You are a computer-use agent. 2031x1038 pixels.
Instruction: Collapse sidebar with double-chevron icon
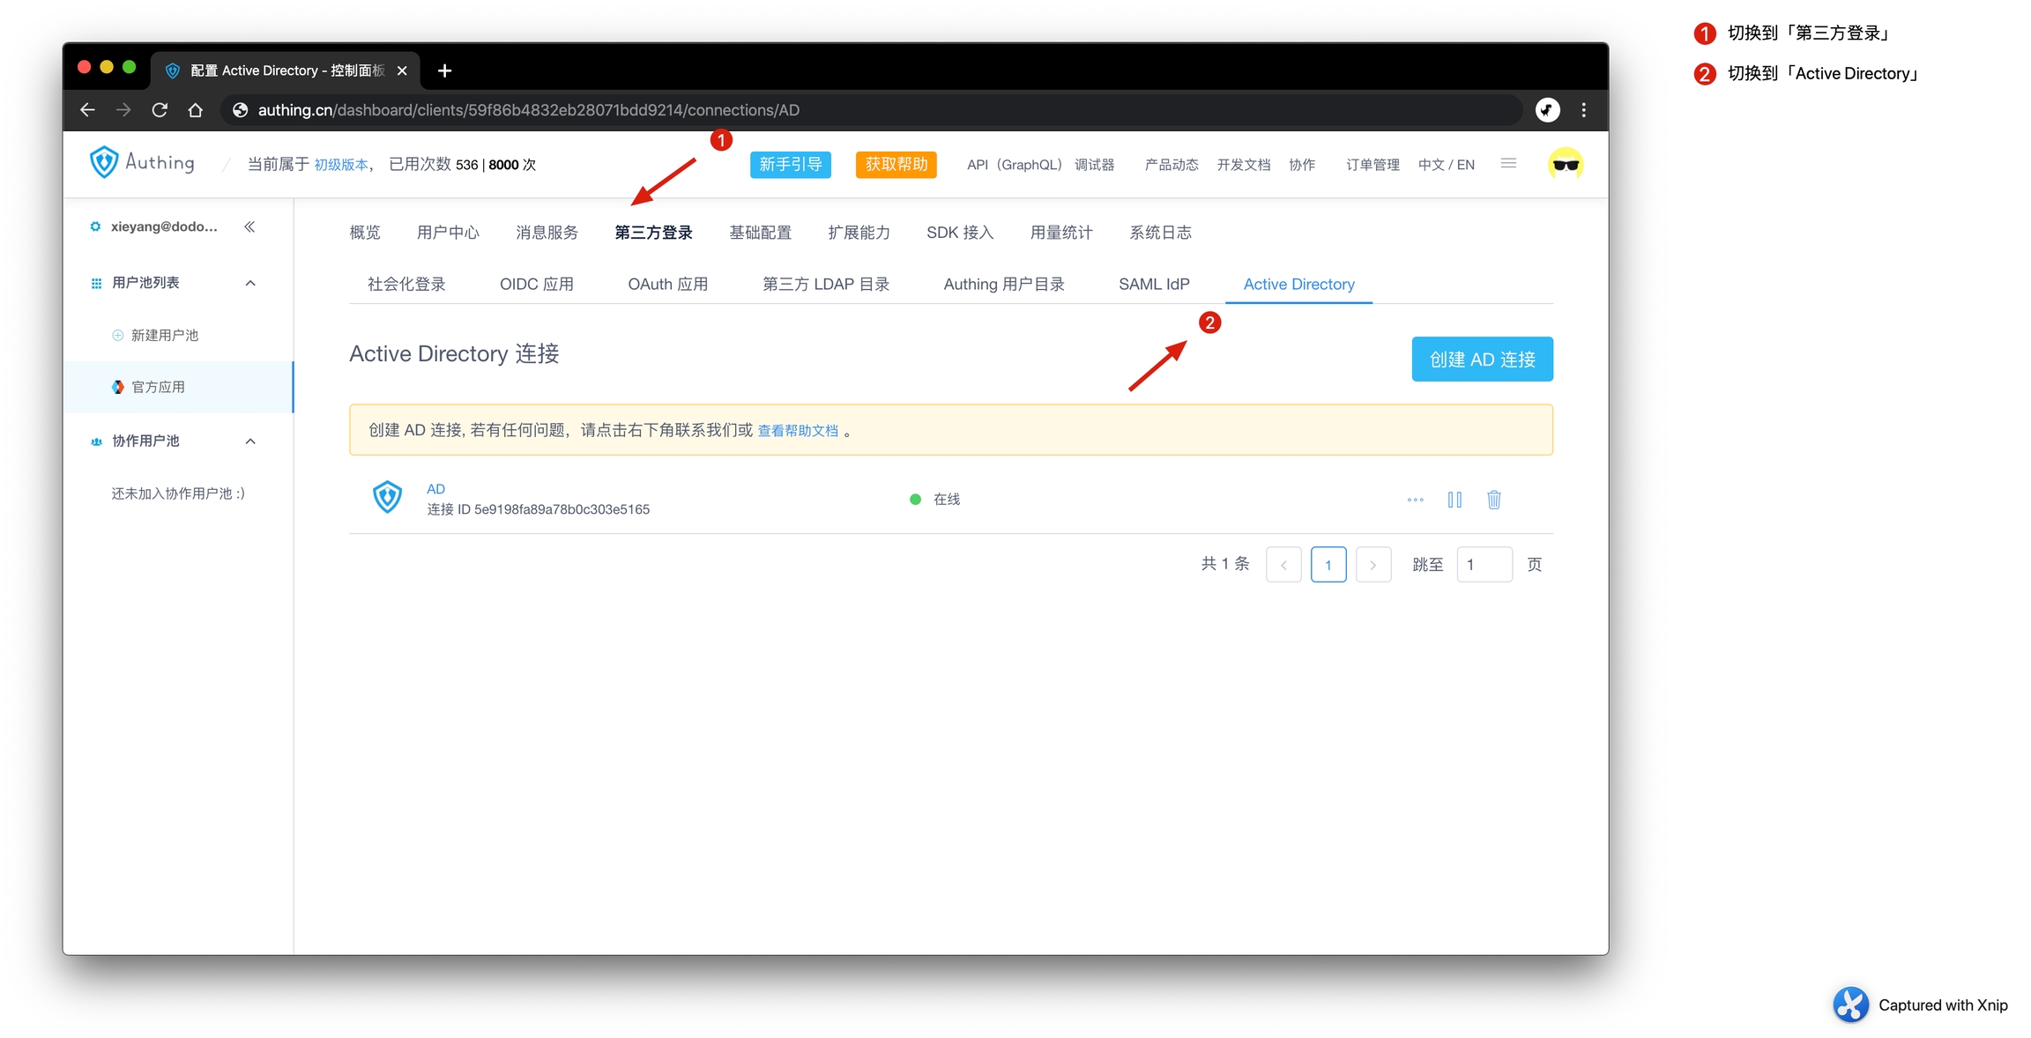[249, 226]
